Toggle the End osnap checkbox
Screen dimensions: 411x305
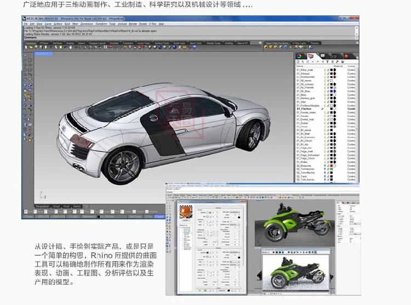pos(26,211)
